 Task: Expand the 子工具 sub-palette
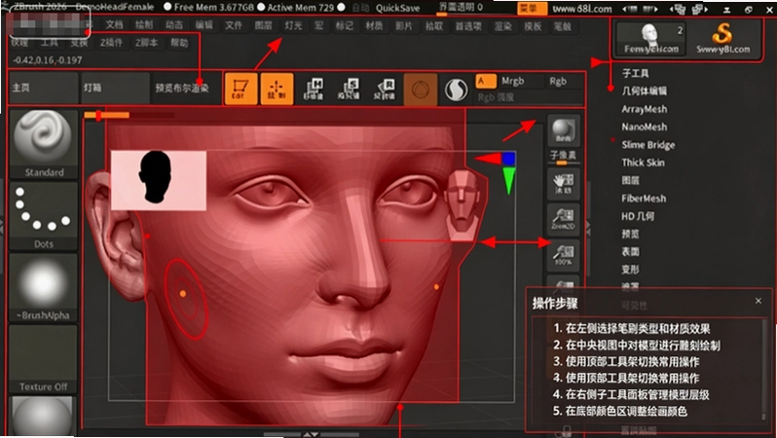pyautogui.click(x=635, y=73)
